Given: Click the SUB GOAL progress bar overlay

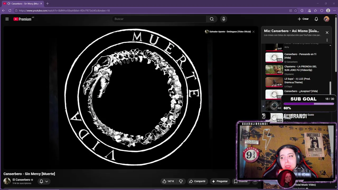Looking at the screenshot, I should click(x=309, y=104).
